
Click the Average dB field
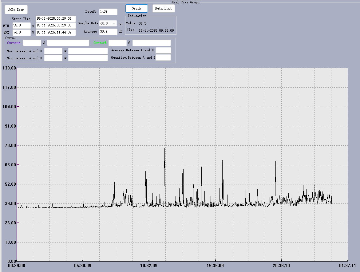click(108, 31)
